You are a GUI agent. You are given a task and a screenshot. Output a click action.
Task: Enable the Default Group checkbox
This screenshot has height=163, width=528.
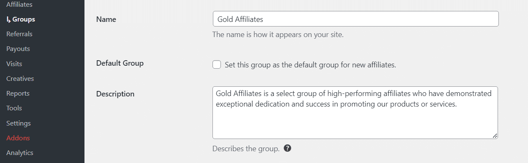point(217,64)
